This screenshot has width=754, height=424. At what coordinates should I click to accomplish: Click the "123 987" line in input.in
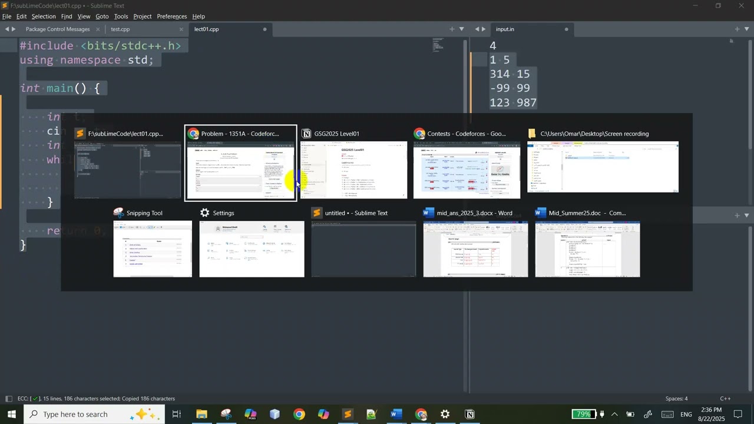point(513,102)
